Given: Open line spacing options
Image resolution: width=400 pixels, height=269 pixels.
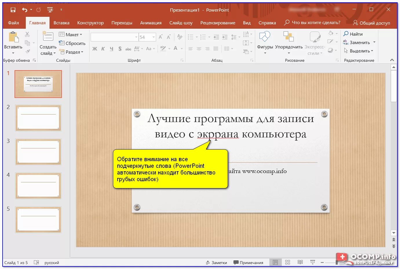Looking at the screenshot, I should [235, 37].
